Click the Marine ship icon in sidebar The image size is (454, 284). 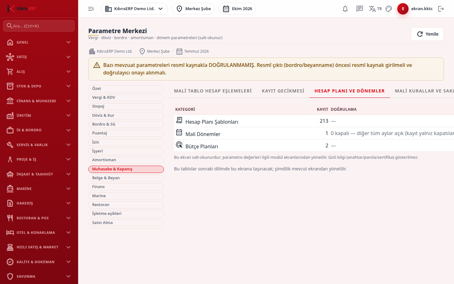[x=10, y=189]
